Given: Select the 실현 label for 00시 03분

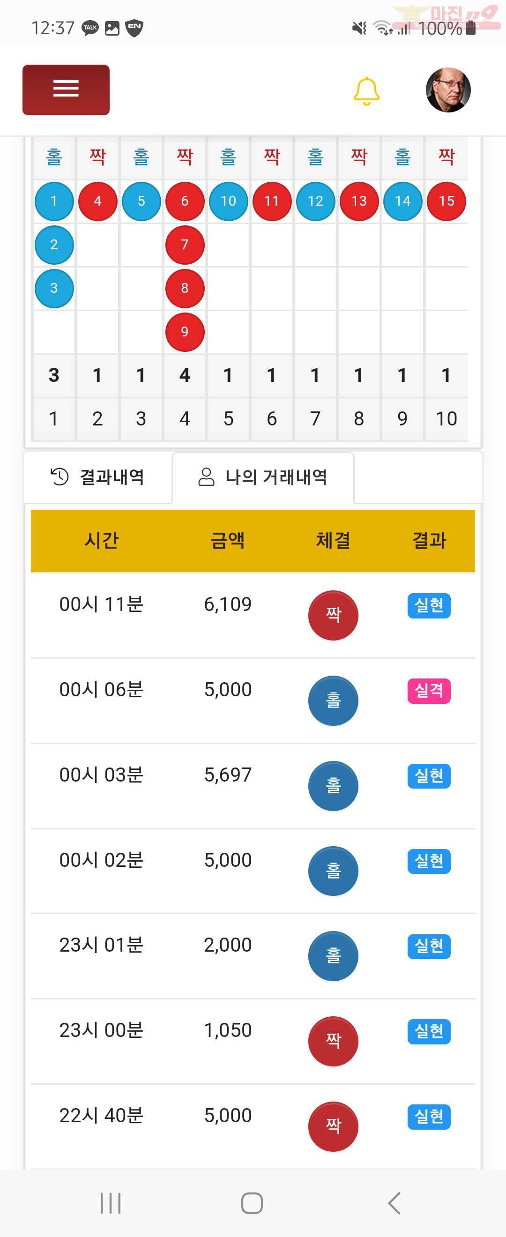Looking at the screenshot, I should click(x=429, y=776).
